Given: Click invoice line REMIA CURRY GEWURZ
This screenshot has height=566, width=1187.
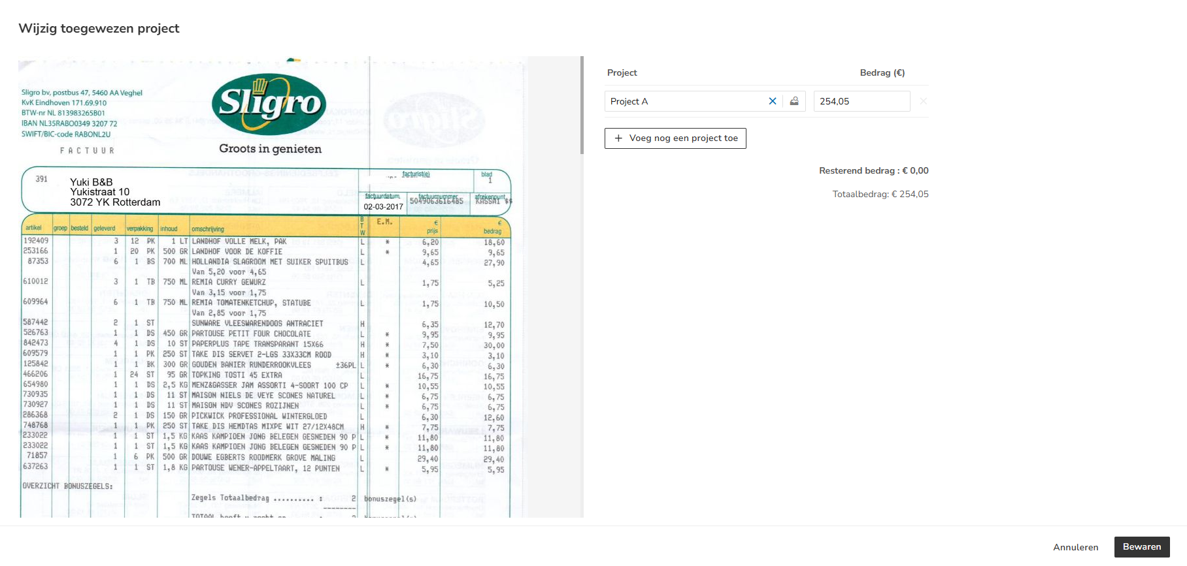Looking at the screenshot, I should pyautogui.click(x=229, y=283).
